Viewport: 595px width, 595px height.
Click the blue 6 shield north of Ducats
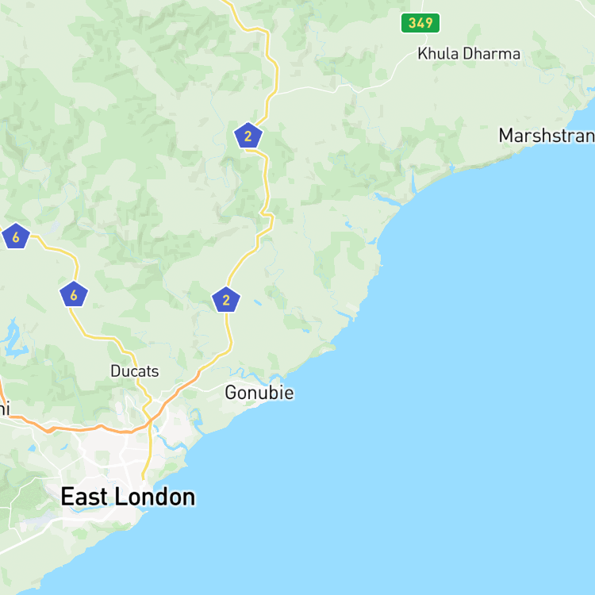[74, 294]
